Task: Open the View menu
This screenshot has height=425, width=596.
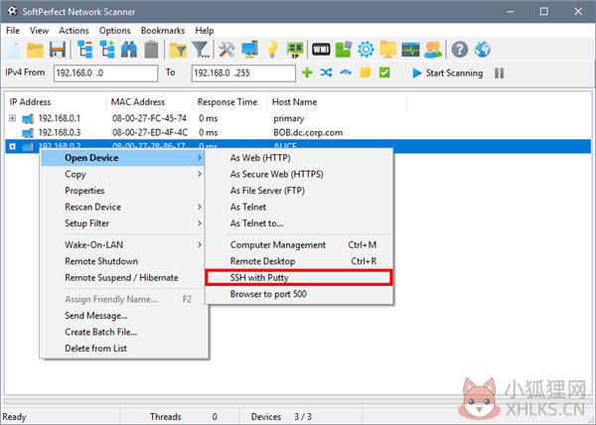Action: [39, 31]
